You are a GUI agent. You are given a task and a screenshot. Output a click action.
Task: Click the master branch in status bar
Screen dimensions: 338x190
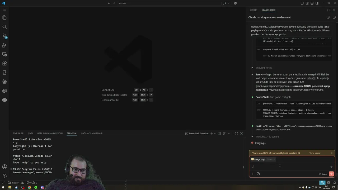14,183
